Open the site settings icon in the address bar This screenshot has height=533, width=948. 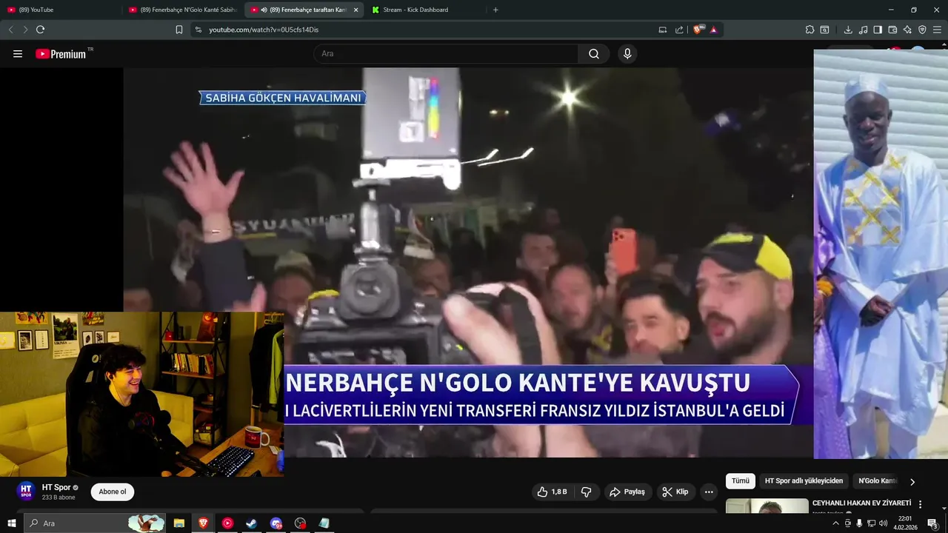(x=198, y=30)
